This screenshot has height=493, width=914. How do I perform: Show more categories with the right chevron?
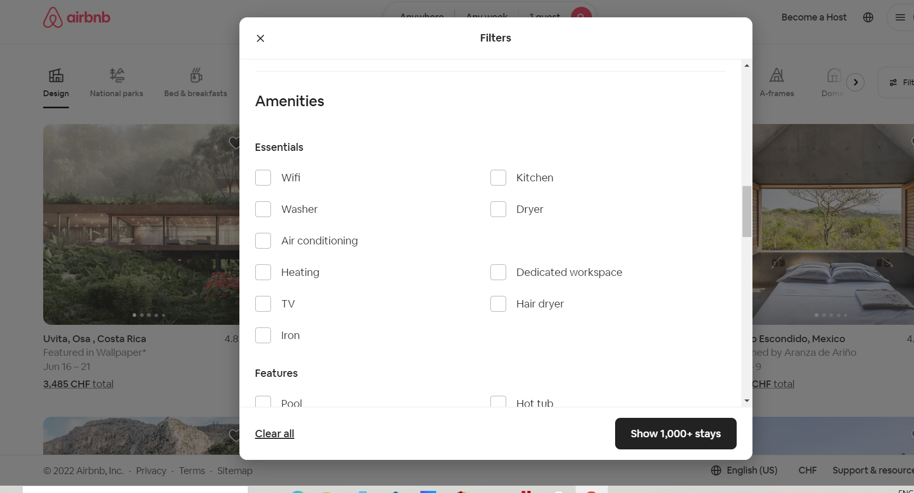click(856, 82)
